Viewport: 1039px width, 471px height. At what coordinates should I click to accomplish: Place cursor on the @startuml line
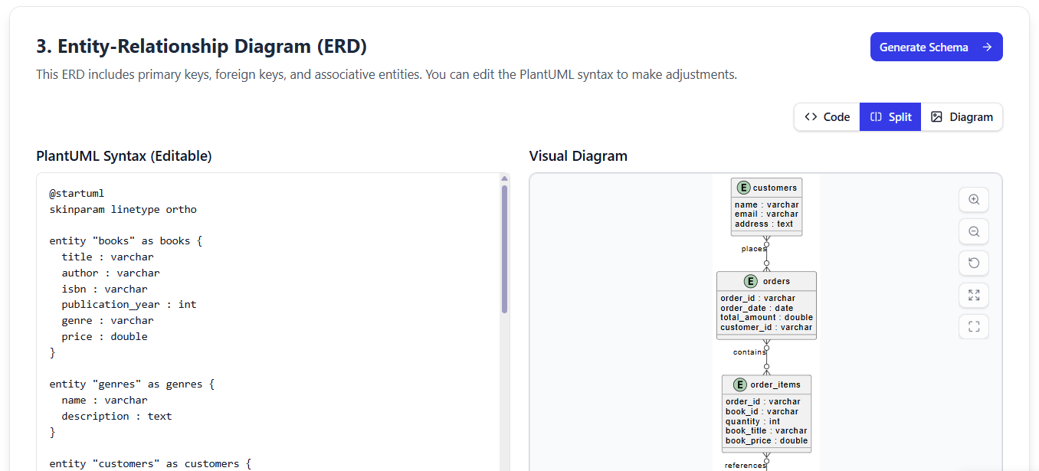pyautogui.click(x=77, y=193)
